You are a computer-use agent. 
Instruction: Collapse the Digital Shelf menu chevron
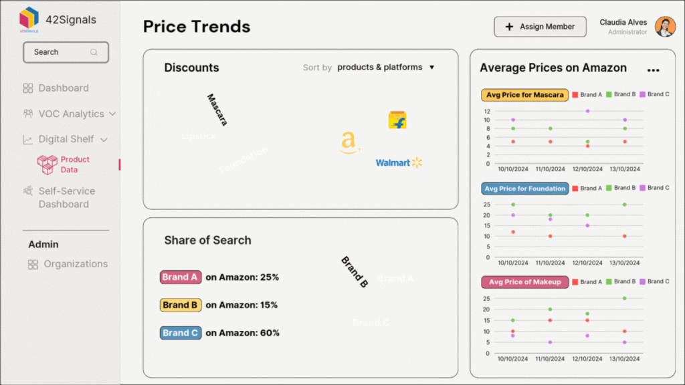tap(103, 139)
